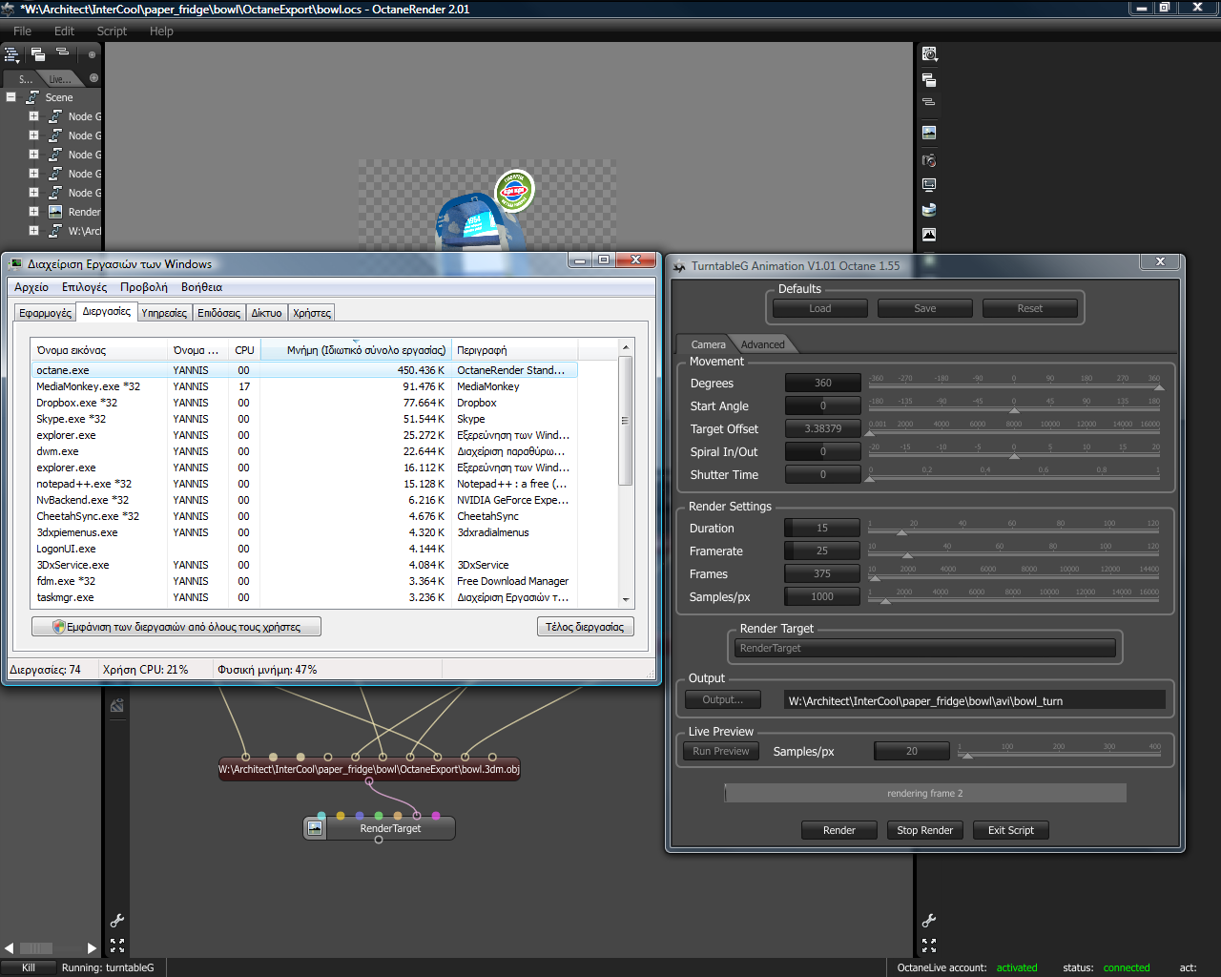This screenshot has width=1221, height=977.
Task: Click the left arrow of outliner horizontal scrollbar
Action: pyautogui.click(x=9, y=948)
